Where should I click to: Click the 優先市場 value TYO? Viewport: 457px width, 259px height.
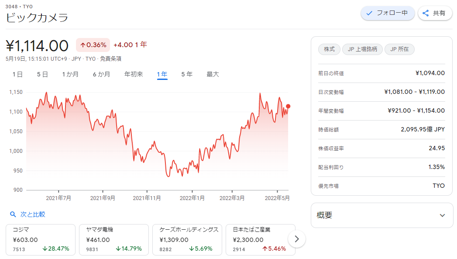coord(439,186)
